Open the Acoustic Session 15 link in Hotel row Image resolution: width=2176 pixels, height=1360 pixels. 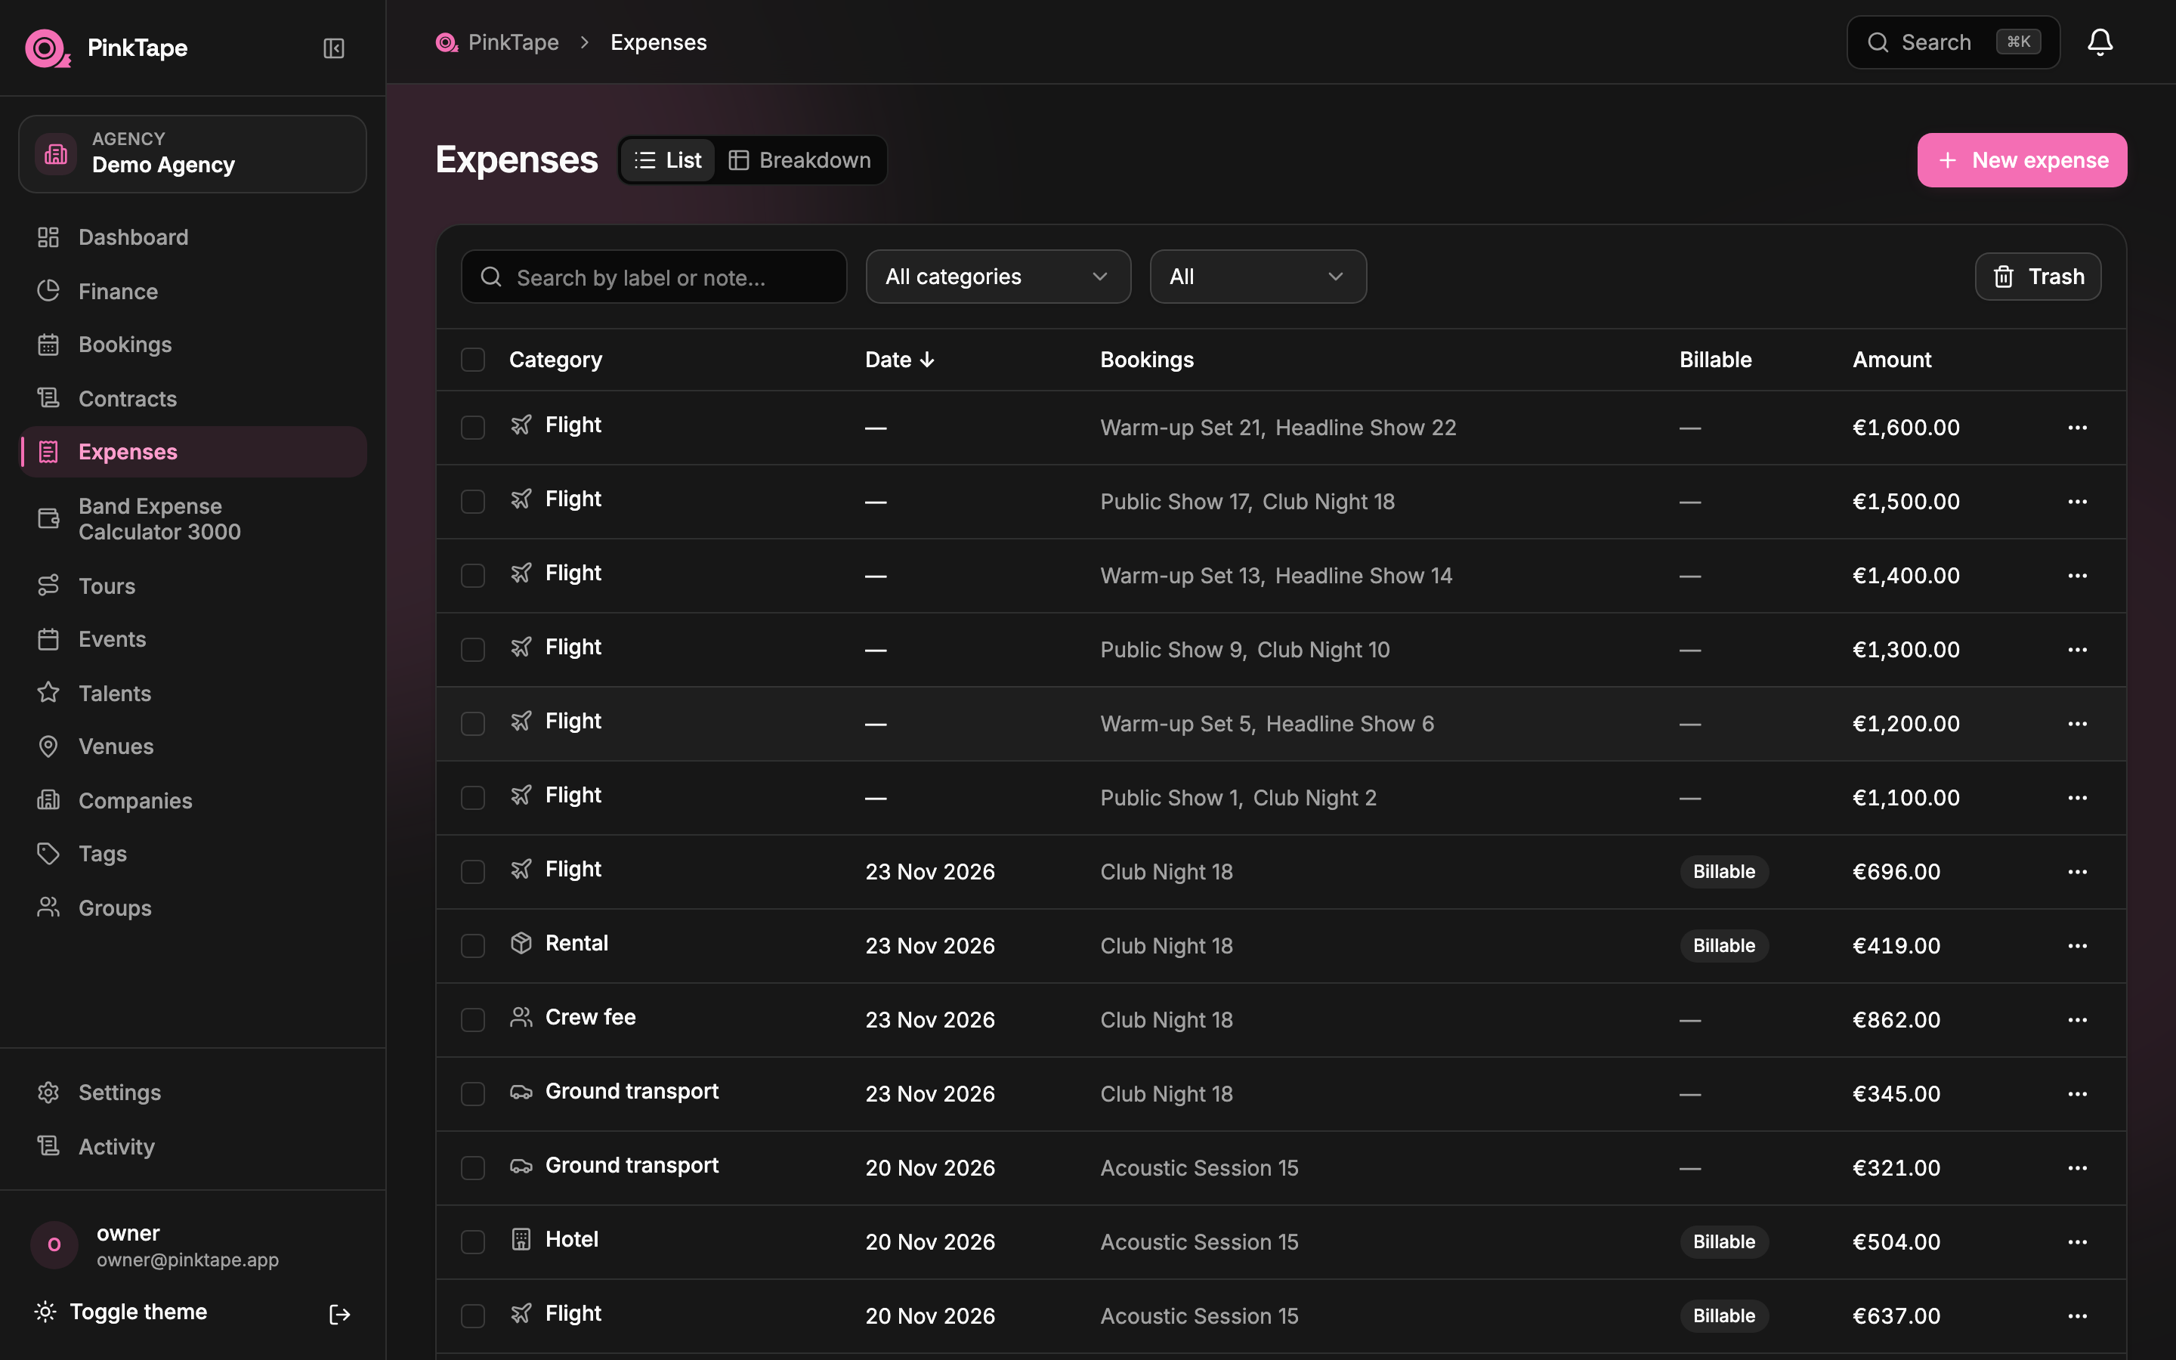tap(1200, 1241)
